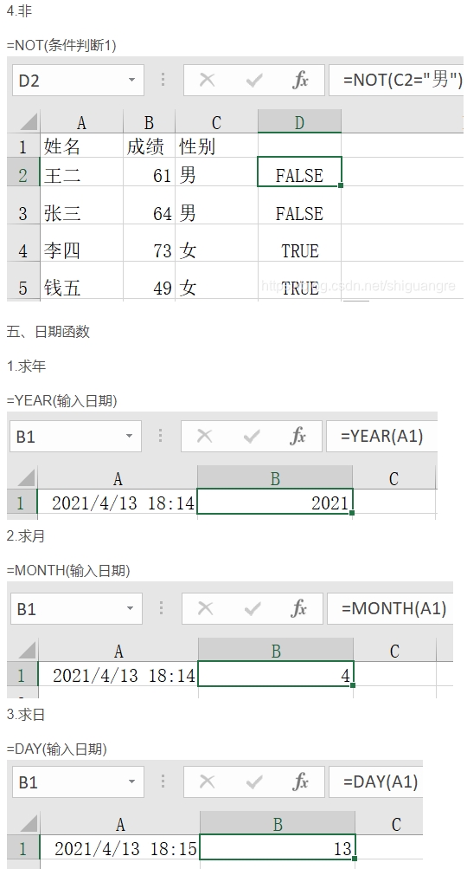Screen dimensions: 467x869
Task: Open the fx insert function icon for NOT formula
Action: [300, 81]
